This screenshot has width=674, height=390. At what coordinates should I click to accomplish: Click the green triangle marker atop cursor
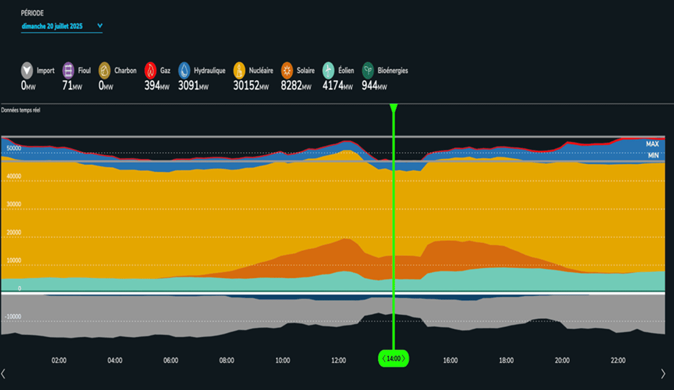pos(393,108)
